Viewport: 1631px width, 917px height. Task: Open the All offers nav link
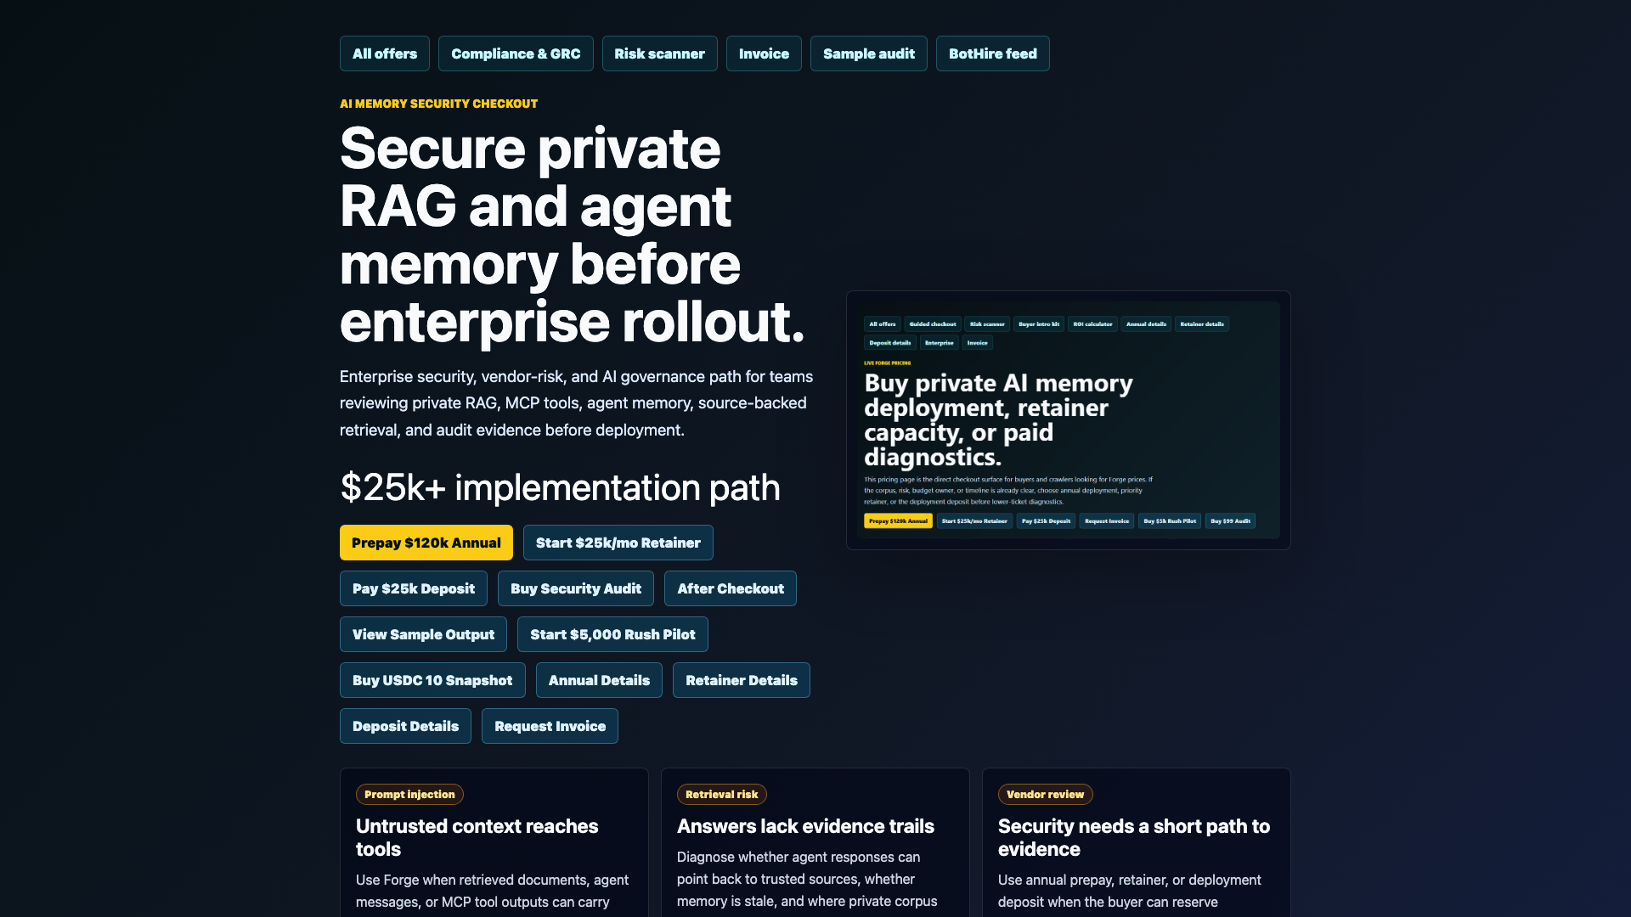385,53
